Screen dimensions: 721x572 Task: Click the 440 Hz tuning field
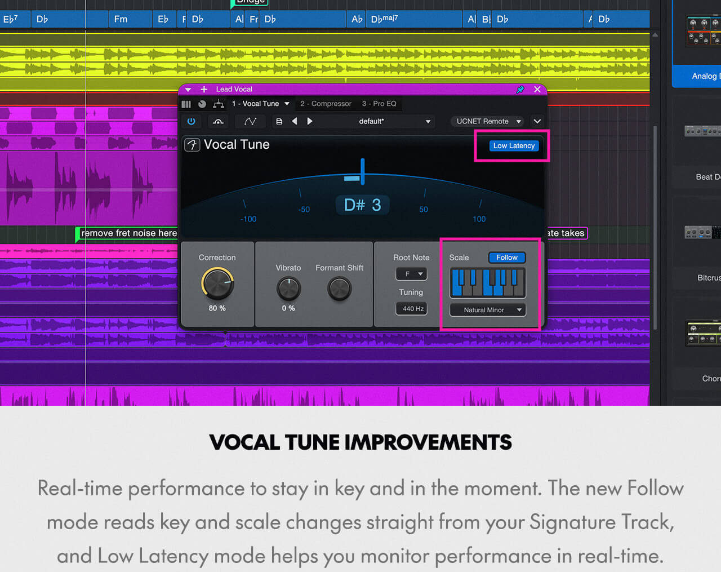point(412,309)
